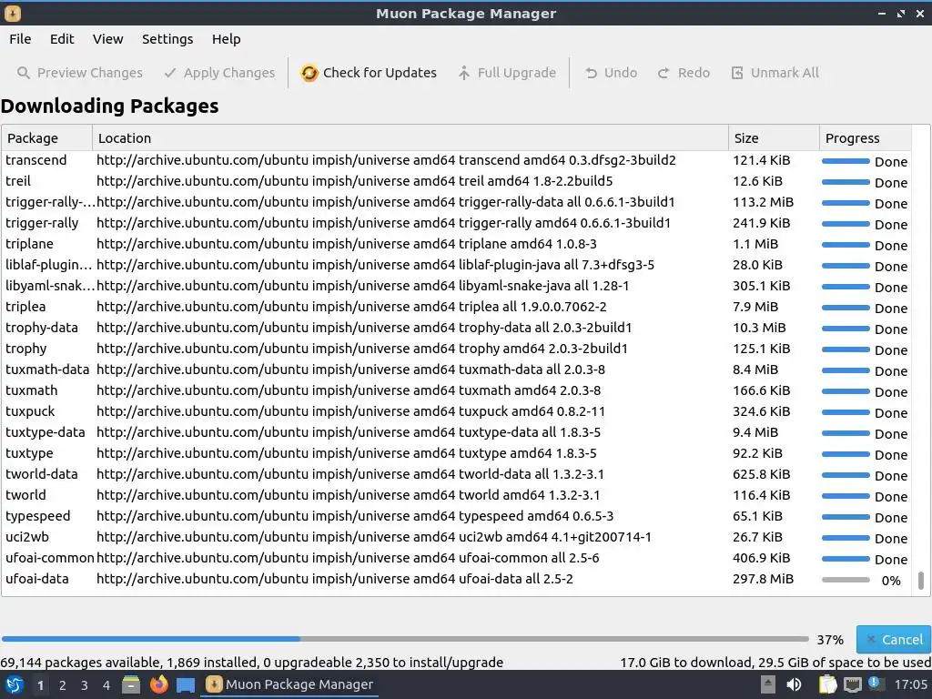Click the network monitor tray icon
Viewport: 932px width, 699px height.
click(x=852, y=684)
